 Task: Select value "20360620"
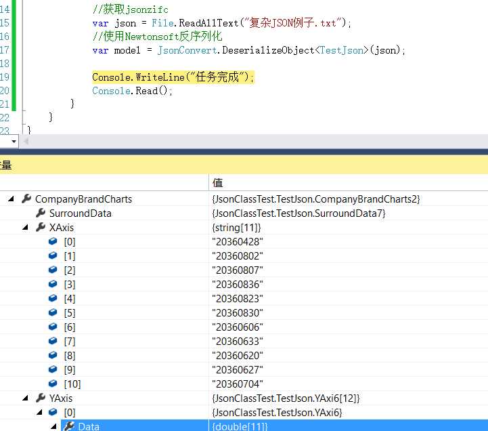pos(238,356)
